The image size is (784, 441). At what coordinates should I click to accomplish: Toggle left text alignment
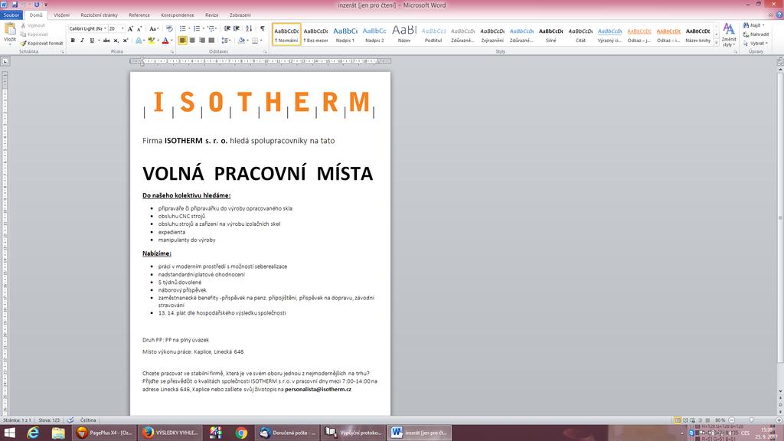[182, 41]
